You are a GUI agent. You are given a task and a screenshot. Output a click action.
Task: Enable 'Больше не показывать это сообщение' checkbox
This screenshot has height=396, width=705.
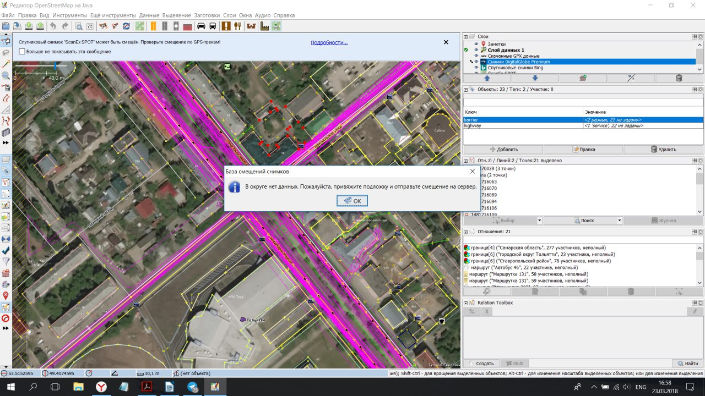pyautogui.click(x=22, y=51)
